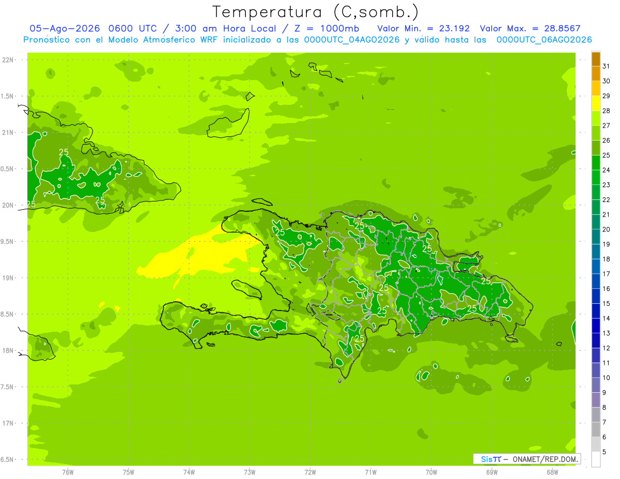Click the 18N latitude axis label
620x479 pixels.
8,350
